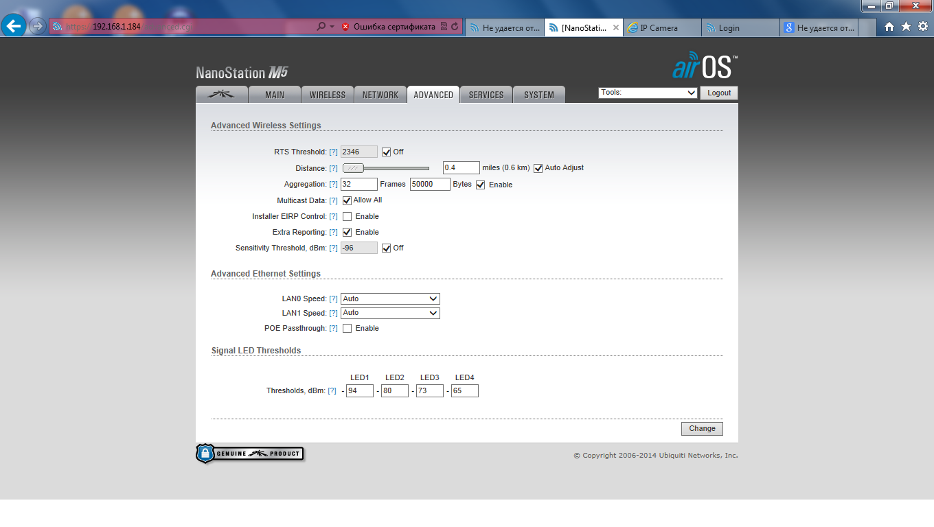
Task: Open Aggregation help [?] link
Action: (333, 185)
